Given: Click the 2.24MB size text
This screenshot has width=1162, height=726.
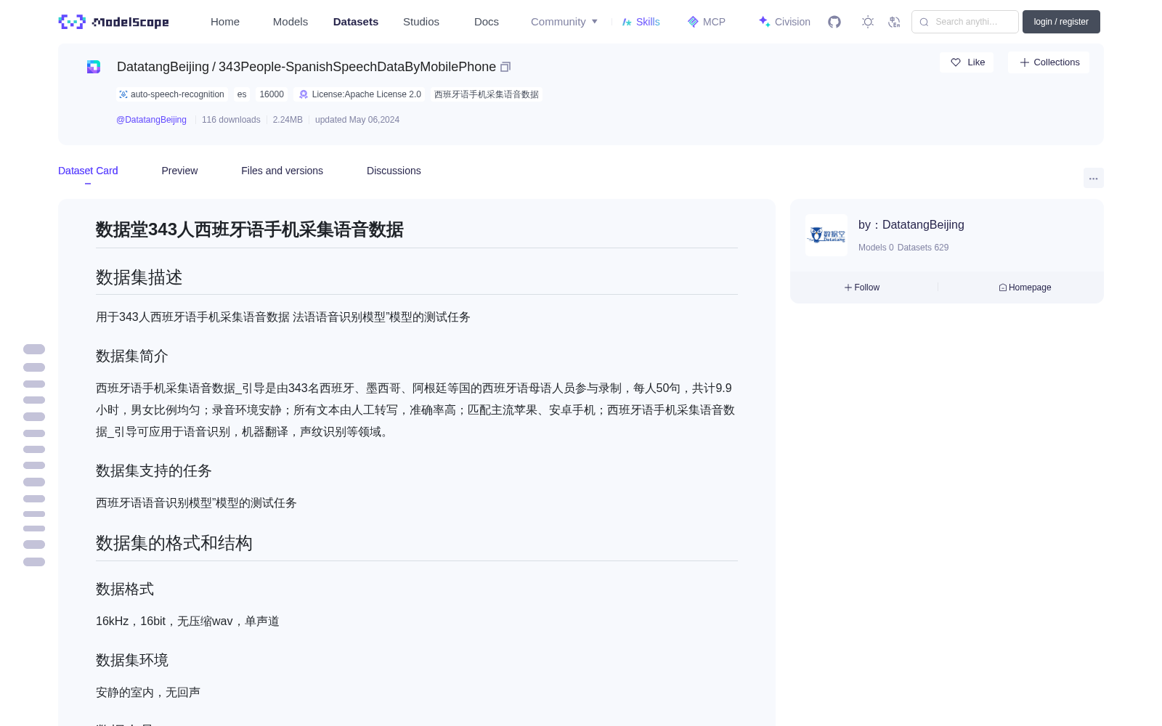Looking at the screenshot, I should coord(288,120).
